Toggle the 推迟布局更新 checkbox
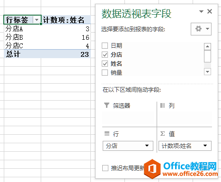Viewport: 221px width, 182px height. [105, 168]
